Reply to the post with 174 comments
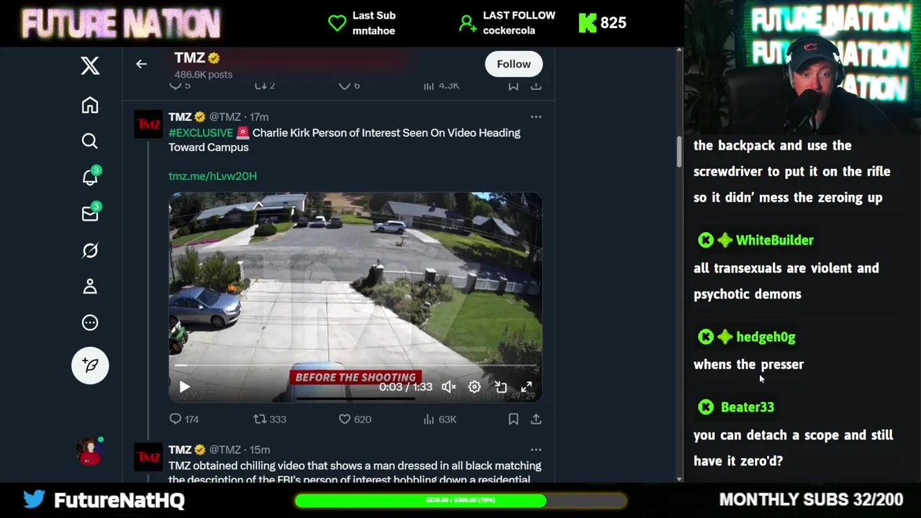Viewport: 921px width, 518px height. [183, 419]
